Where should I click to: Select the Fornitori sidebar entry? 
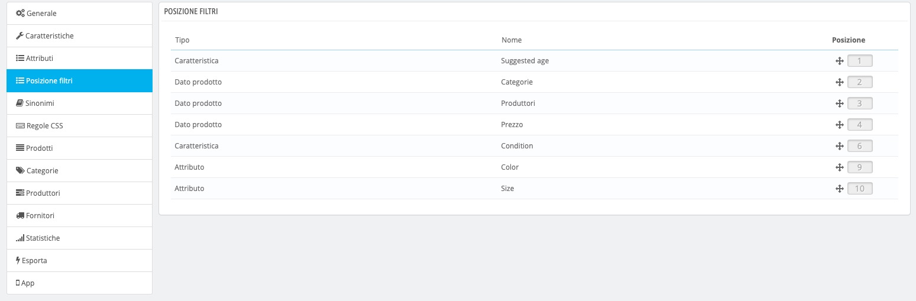click(x=79, y=216)
